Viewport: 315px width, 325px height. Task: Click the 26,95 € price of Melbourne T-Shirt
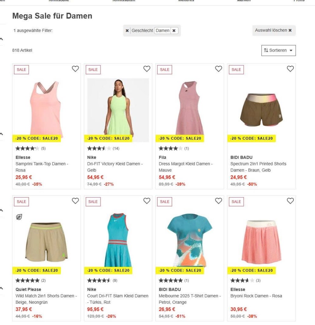tap(167, 309)
